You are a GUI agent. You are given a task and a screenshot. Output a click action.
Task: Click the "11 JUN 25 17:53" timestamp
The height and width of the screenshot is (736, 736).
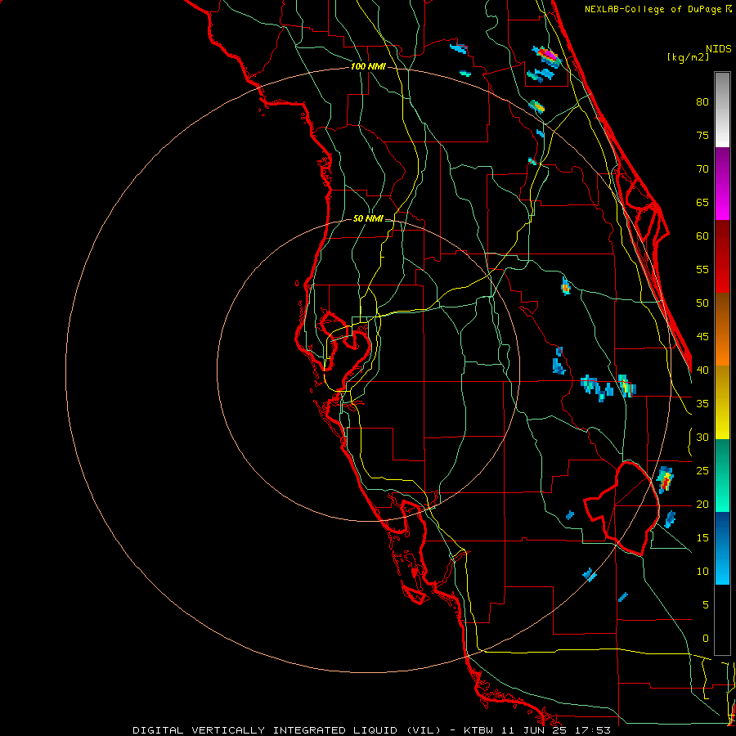click(555, 730)
